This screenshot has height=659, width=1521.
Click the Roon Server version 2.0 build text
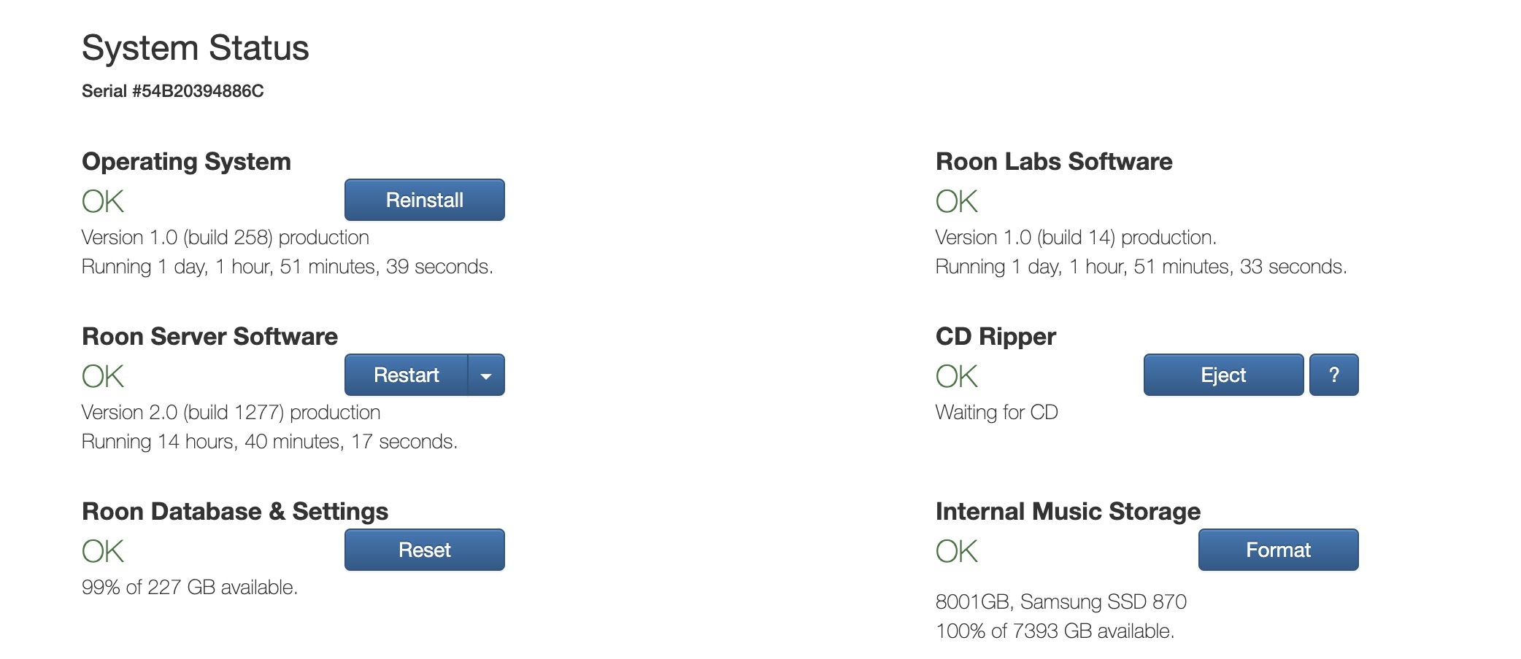tap(231, 413)
